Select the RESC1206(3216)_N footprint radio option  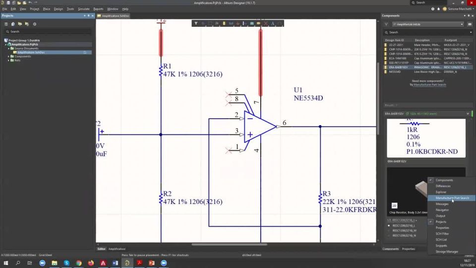389,235
